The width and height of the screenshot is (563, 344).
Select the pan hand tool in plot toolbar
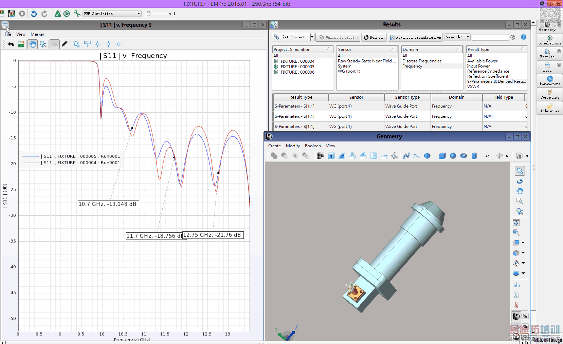pos(33,44)
